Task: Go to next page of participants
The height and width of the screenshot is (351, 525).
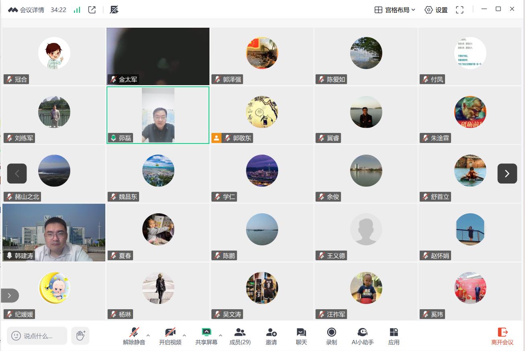Action: 507,173
